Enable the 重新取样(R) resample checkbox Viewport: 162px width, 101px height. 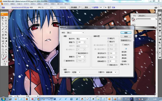pyautogui.click(x=65, y=61)
